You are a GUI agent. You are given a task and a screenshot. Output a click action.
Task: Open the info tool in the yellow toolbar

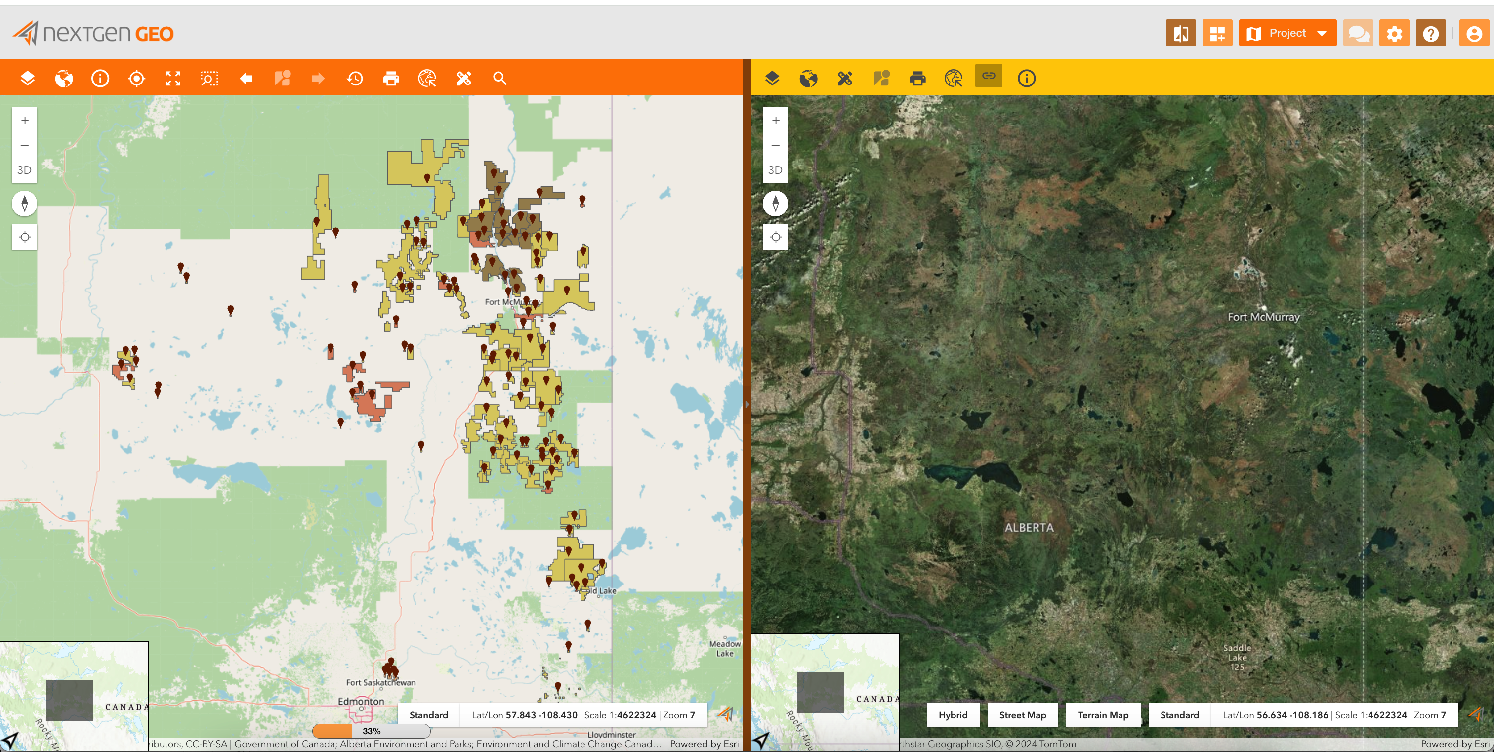1027,78
